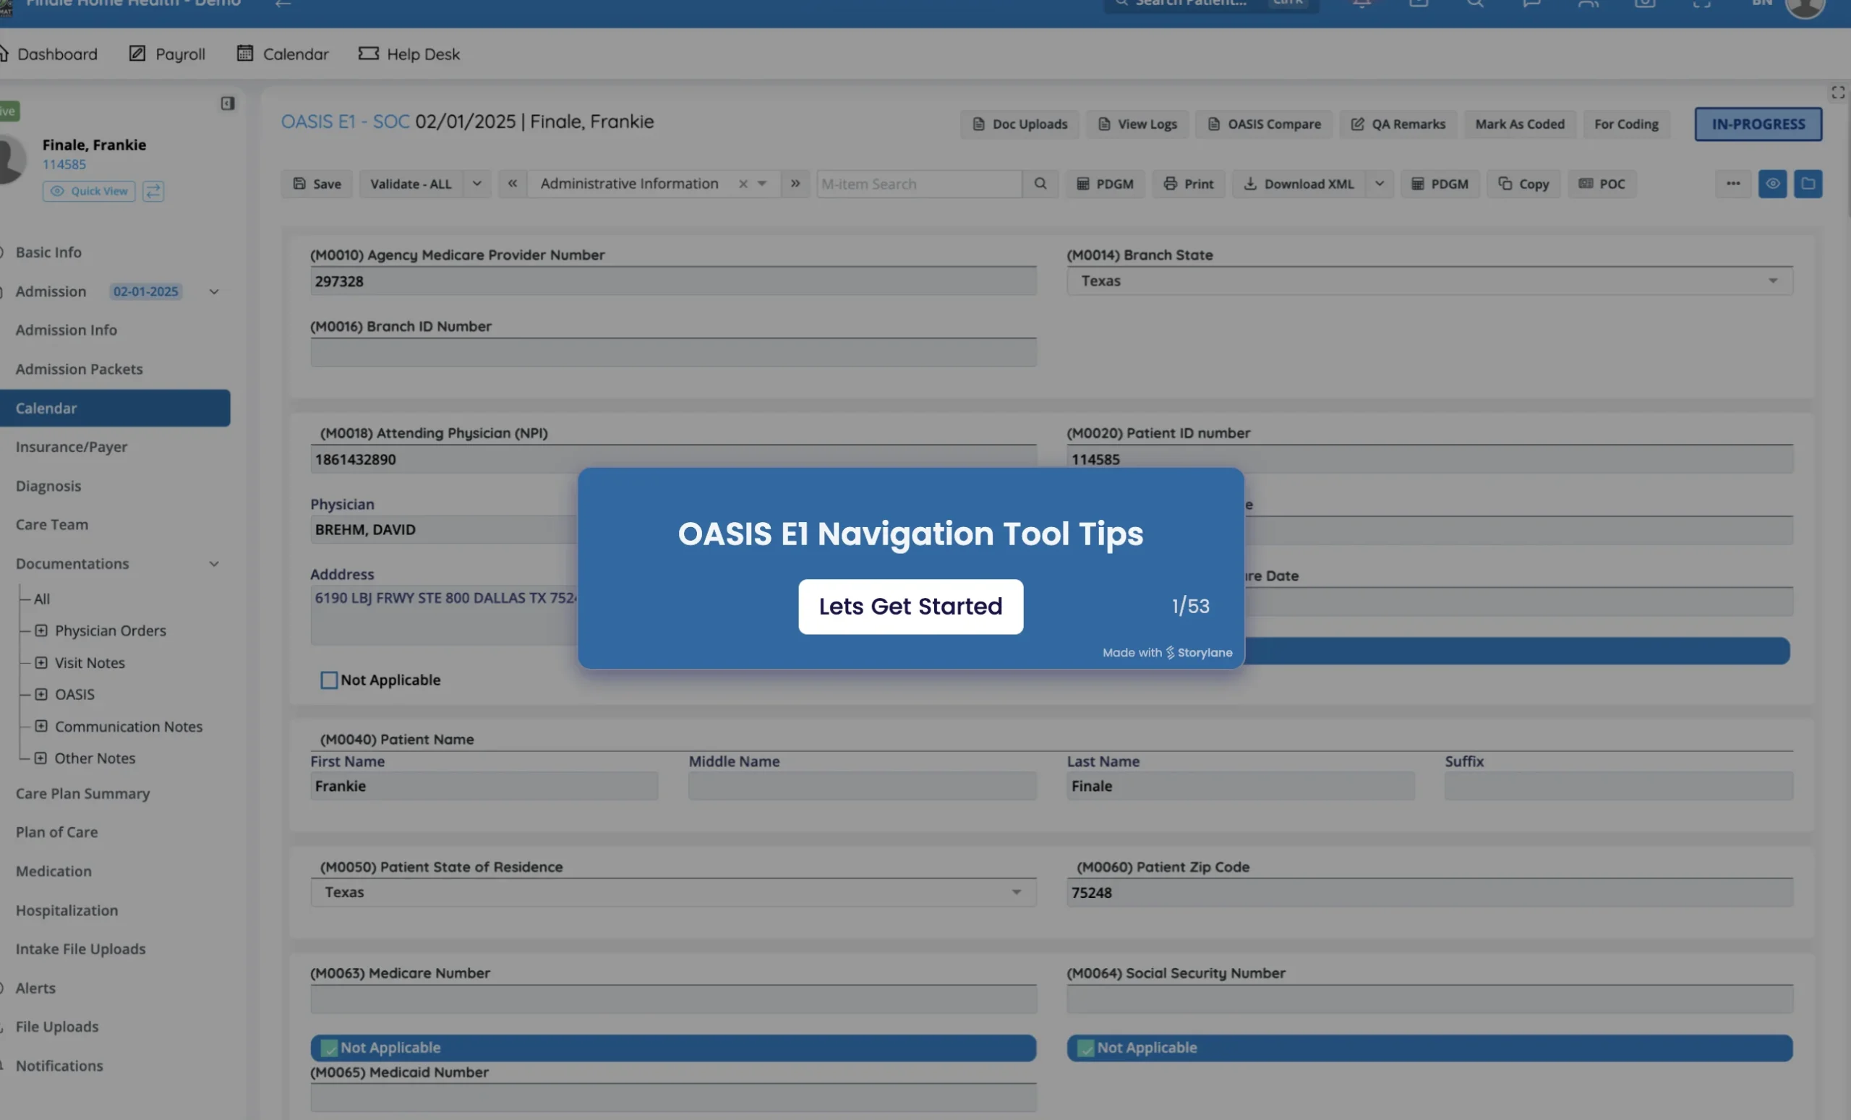1851x1120 pixels.
Task: Open Patient State of Residence dropdown
Action: click(x=673, y=892)
